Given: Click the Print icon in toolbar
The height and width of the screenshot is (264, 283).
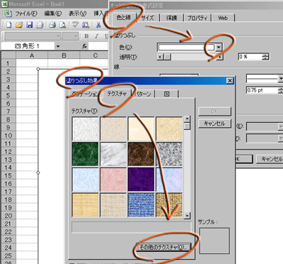Looking at the screenshot, I should [52, 25].
